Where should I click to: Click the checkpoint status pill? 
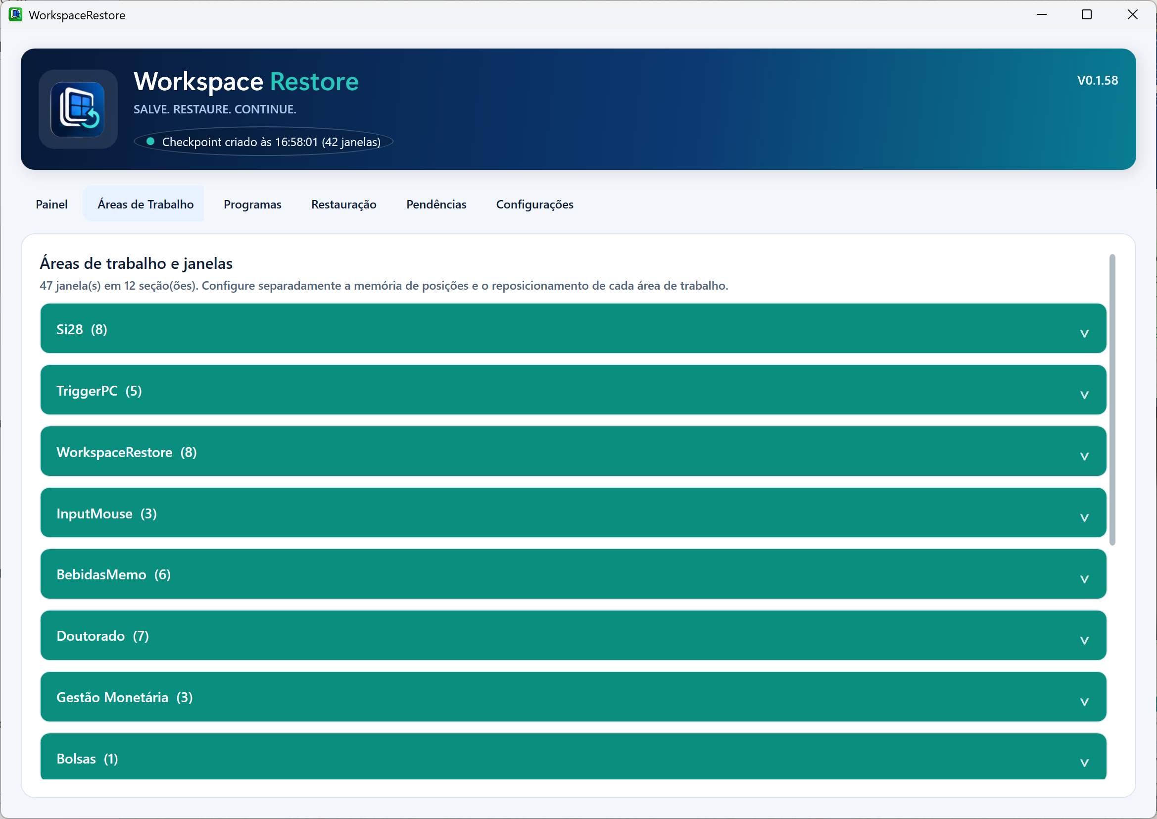[263, 142]
